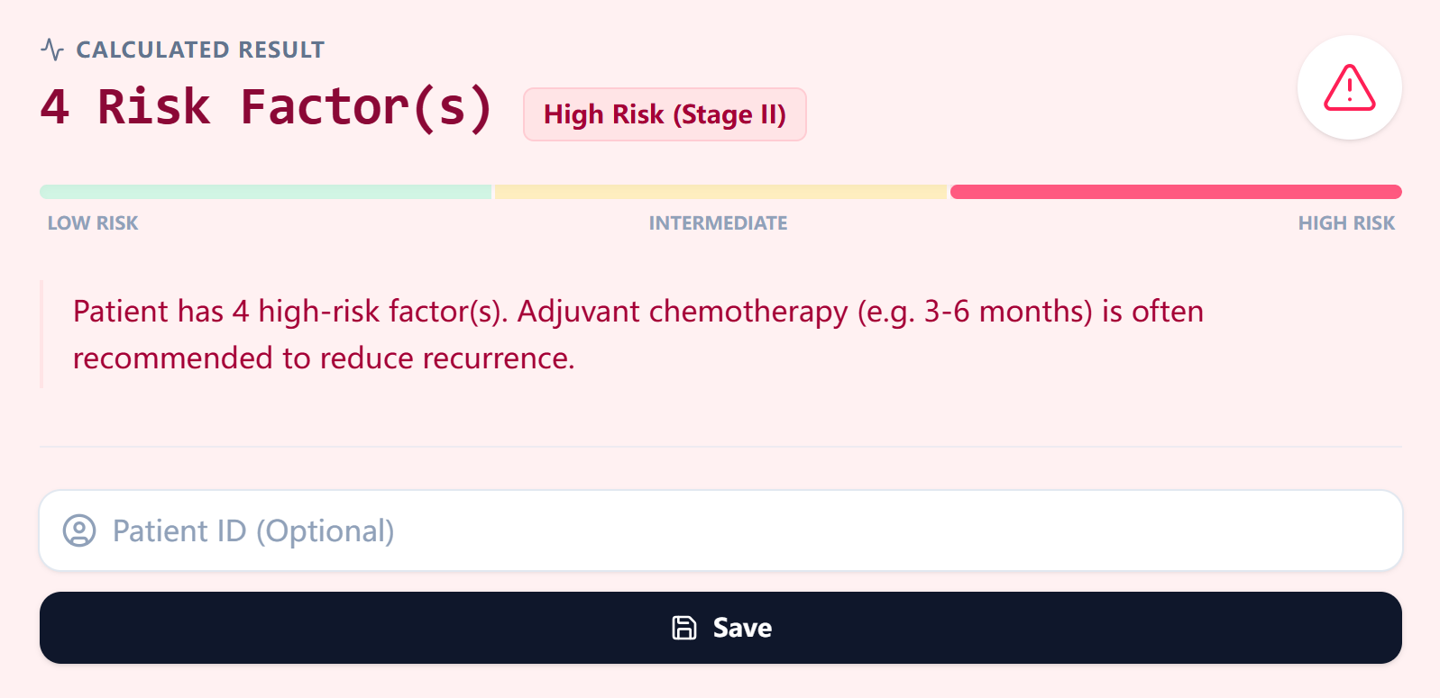Click "recommended to reduce recurrence" text line
1440x698 pixels.
(324, 358)
